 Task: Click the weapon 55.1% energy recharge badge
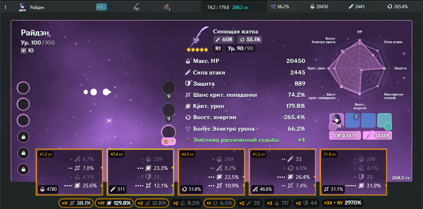click(250, 40)
